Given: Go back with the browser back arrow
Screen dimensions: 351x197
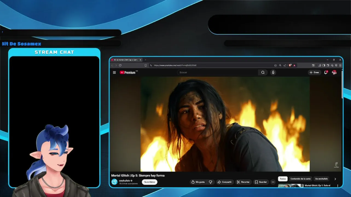Looking at the screenshot, I should pos(112,65).
